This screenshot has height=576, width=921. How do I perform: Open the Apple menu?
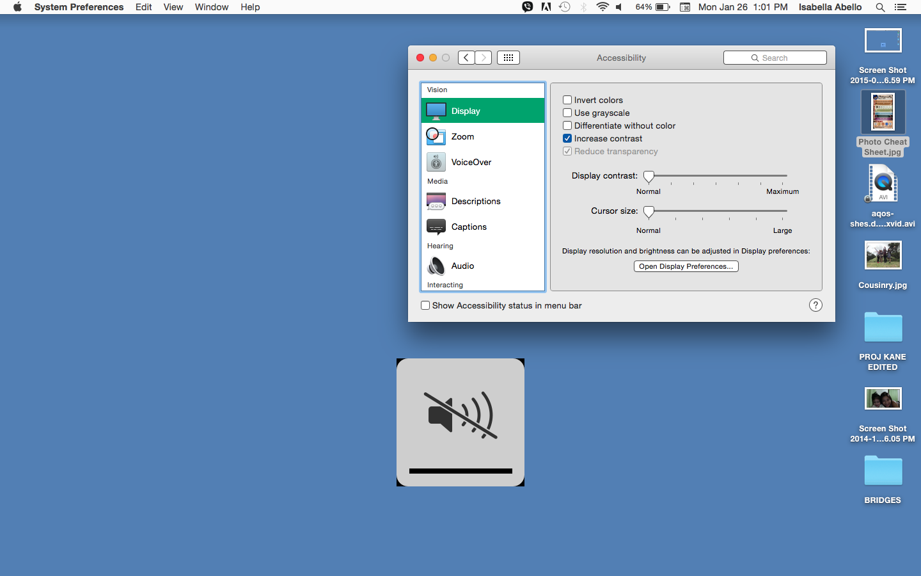click(17, 7)
